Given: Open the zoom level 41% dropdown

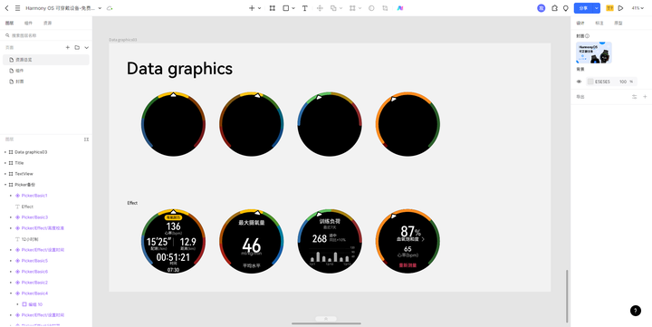Looking at the screenshot, I should [638, 8].
